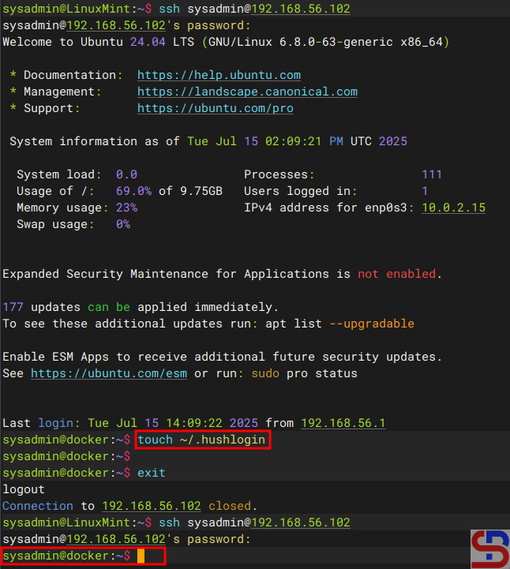Click the 69.0% disk usage value

tap(133, 191)
